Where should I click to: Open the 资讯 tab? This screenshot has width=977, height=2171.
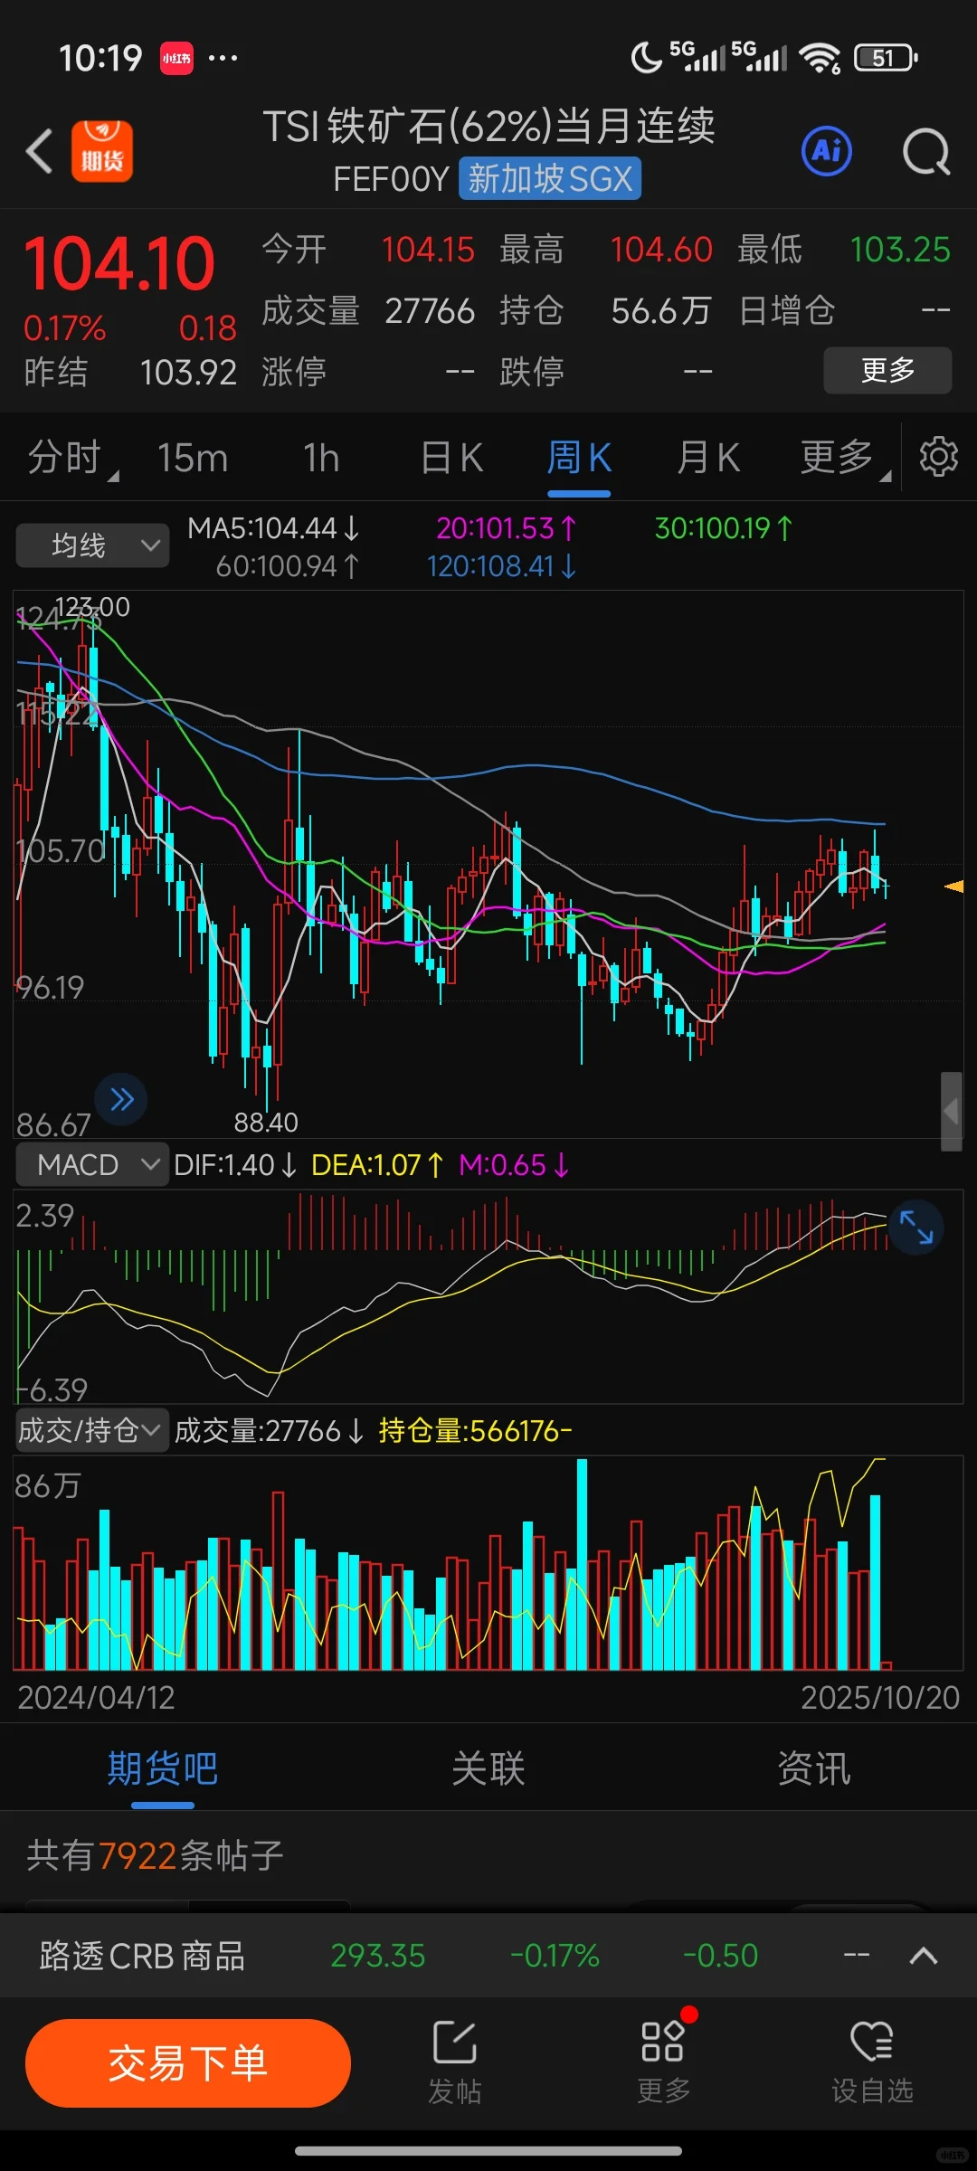pos(814,1768)
